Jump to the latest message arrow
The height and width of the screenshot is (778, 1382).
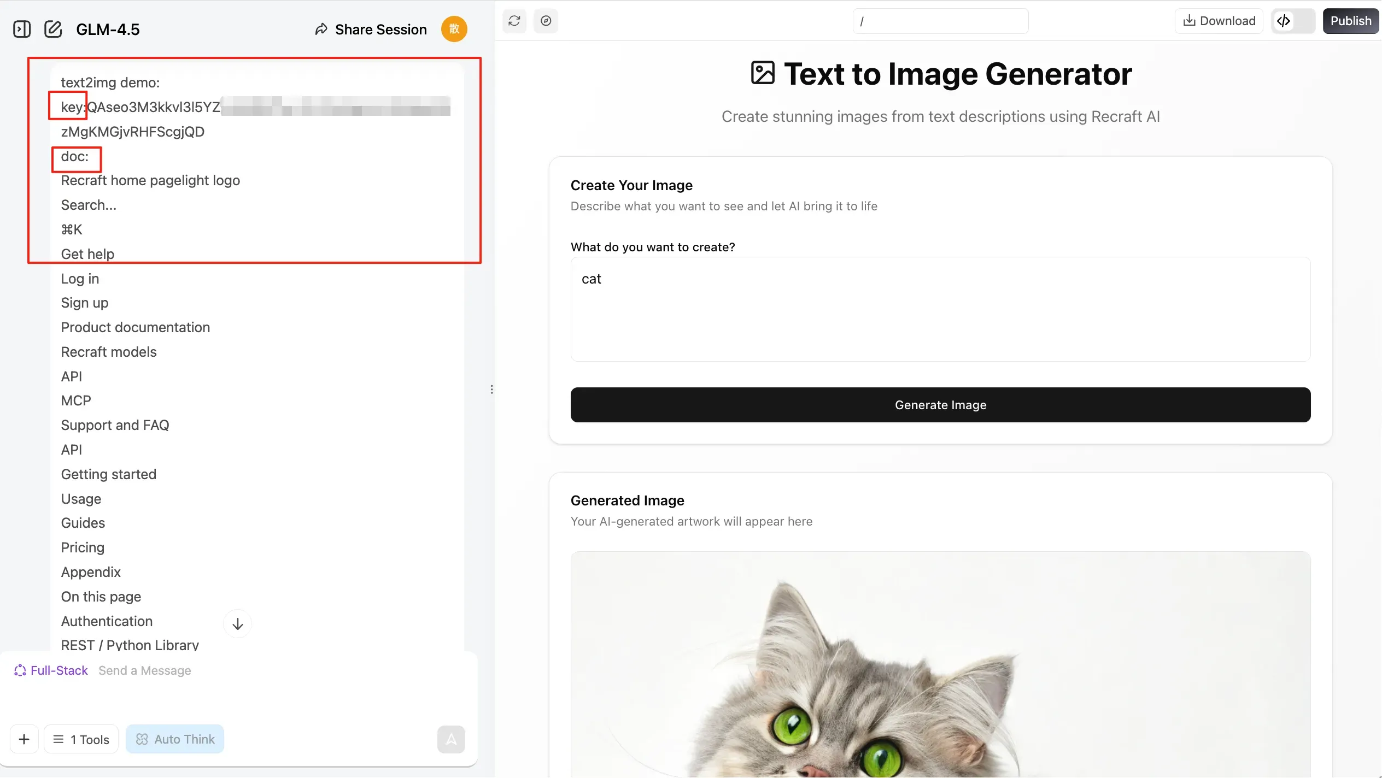238,624
